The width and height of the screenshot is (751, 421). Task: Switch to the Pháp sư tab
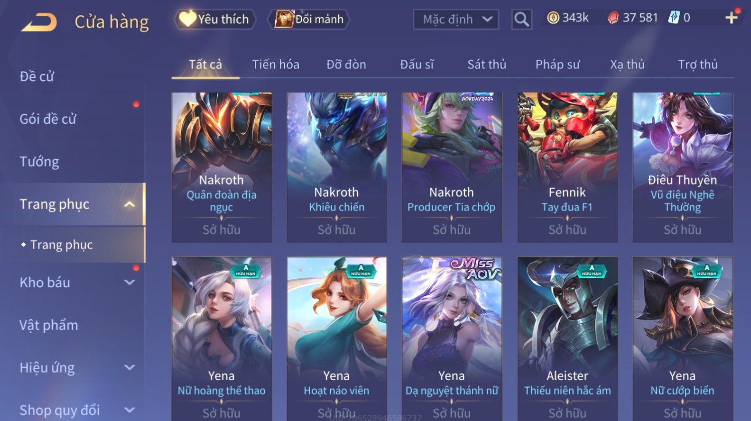(558, 64)
